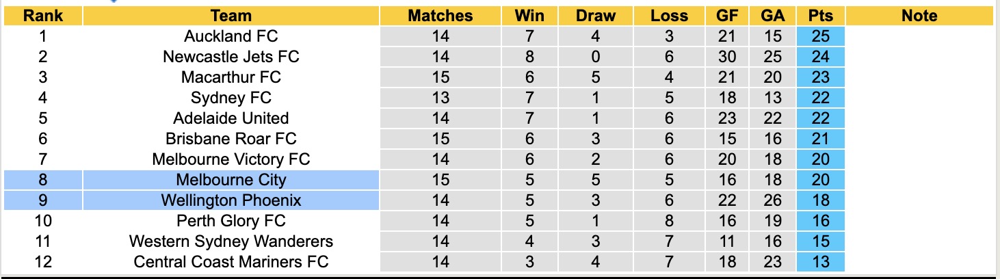
Task: Click the Sydney FC team name
Action: (231, 98)
